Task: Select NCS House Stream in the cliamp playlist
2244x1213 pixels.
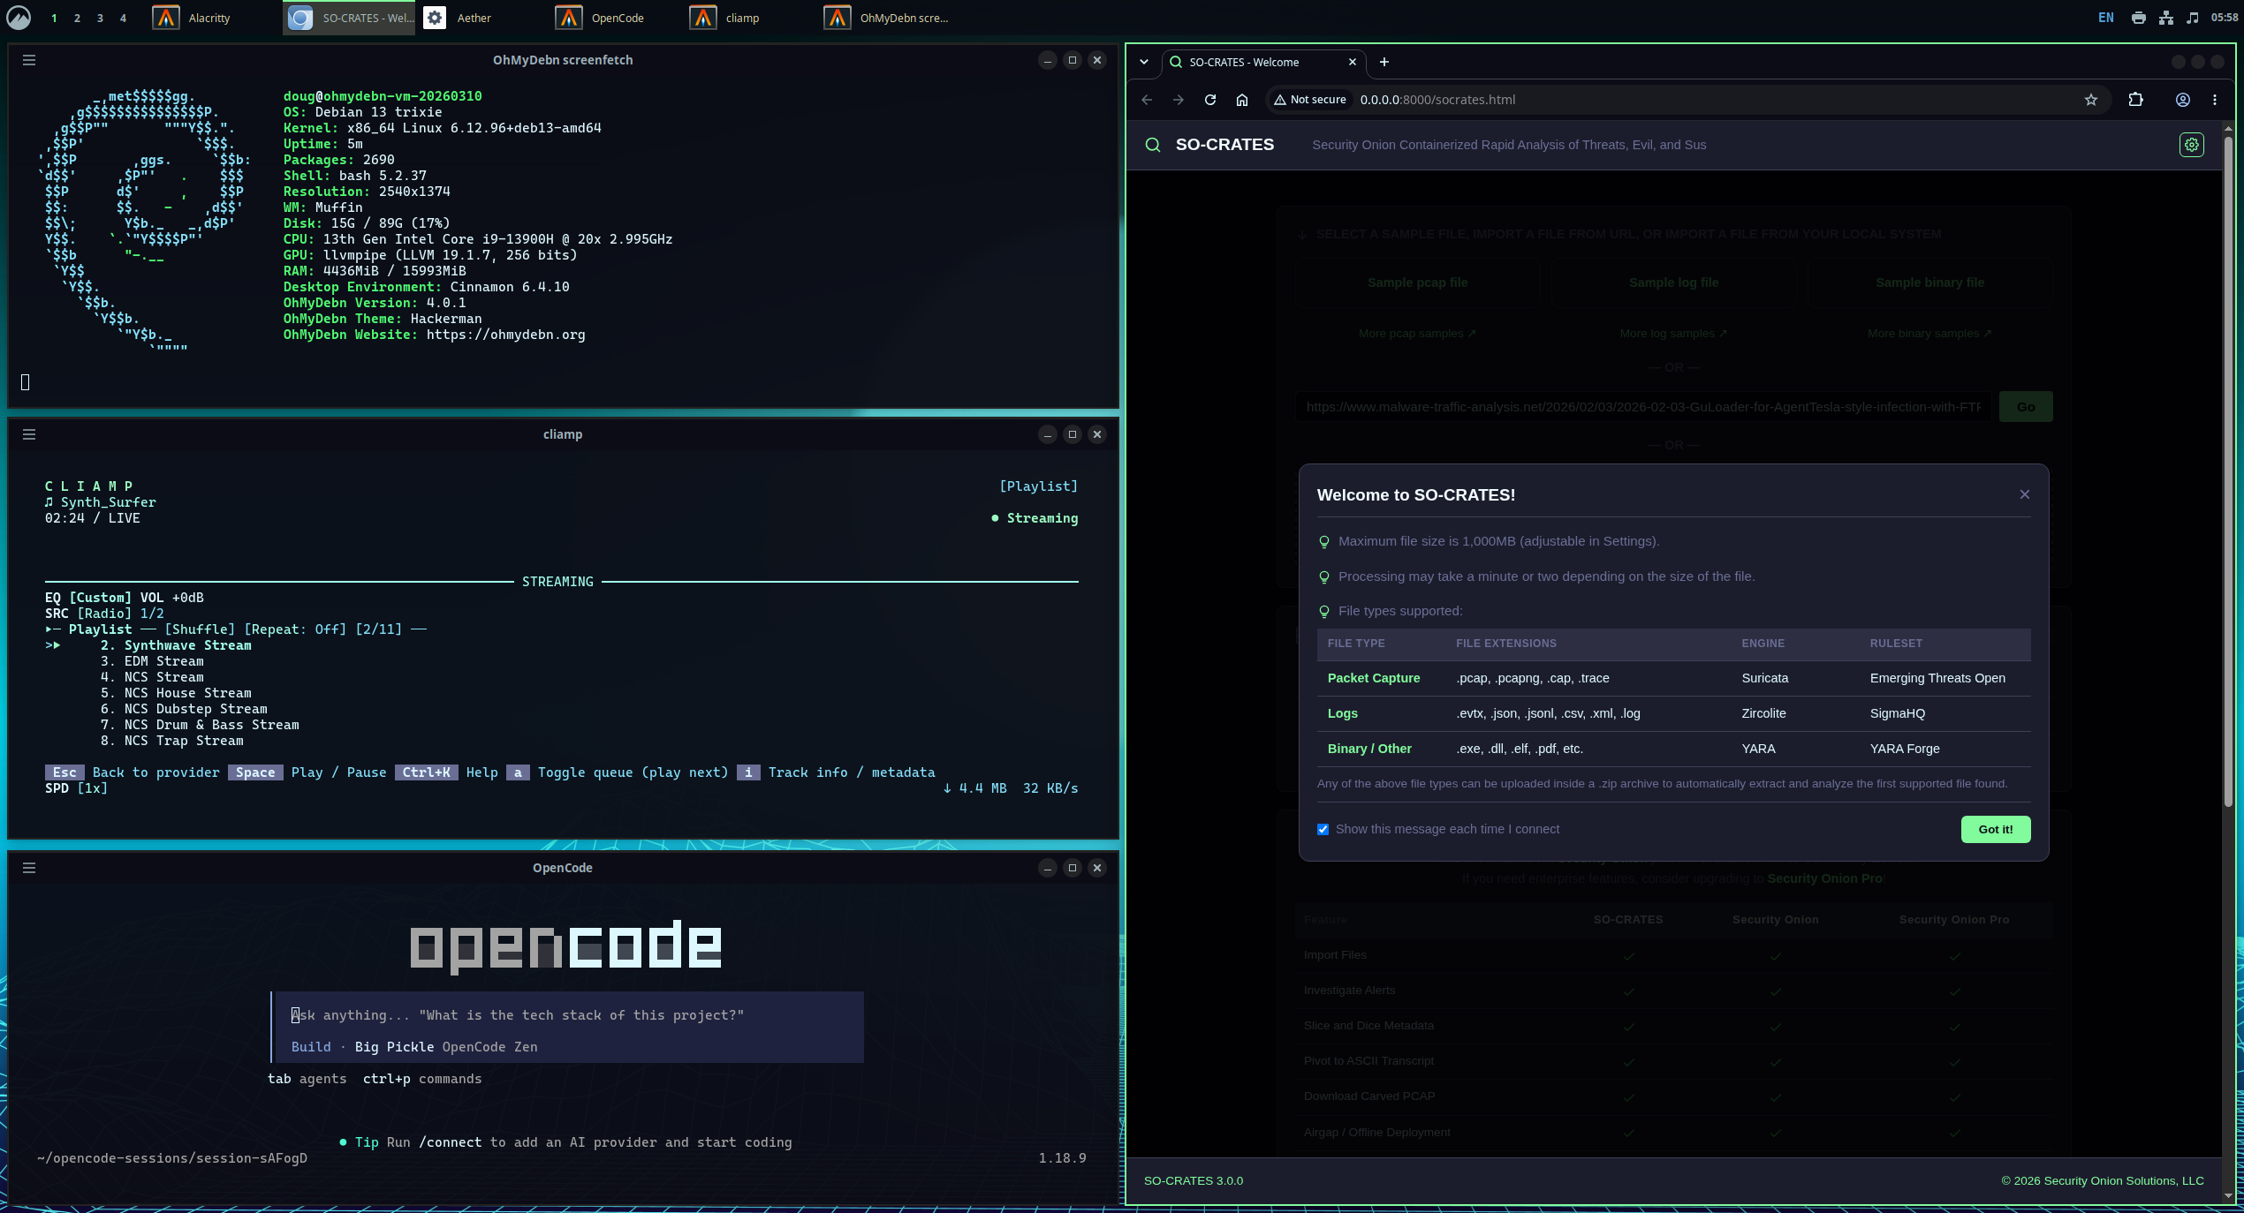Action: 176,693
